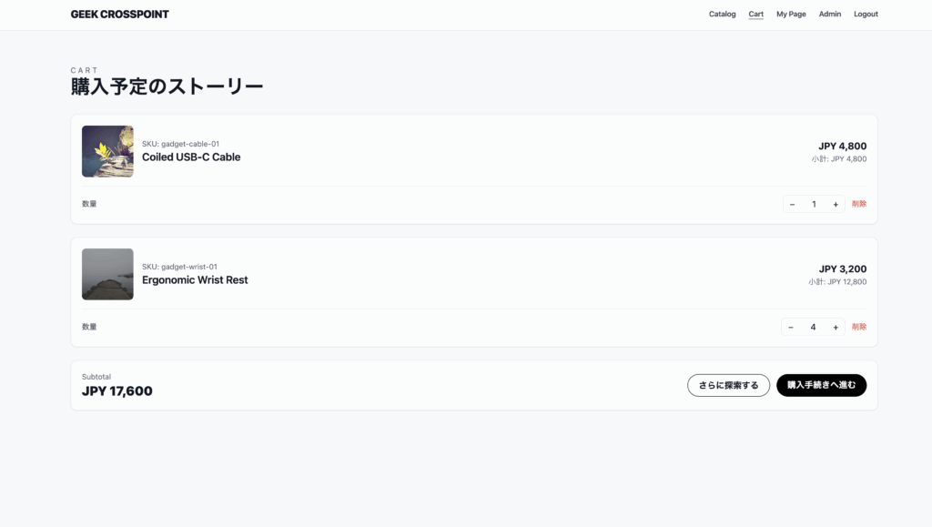Click the GEEK CROSSPOINT logo
The image size is (932, 527).
(x=119, y=15)
